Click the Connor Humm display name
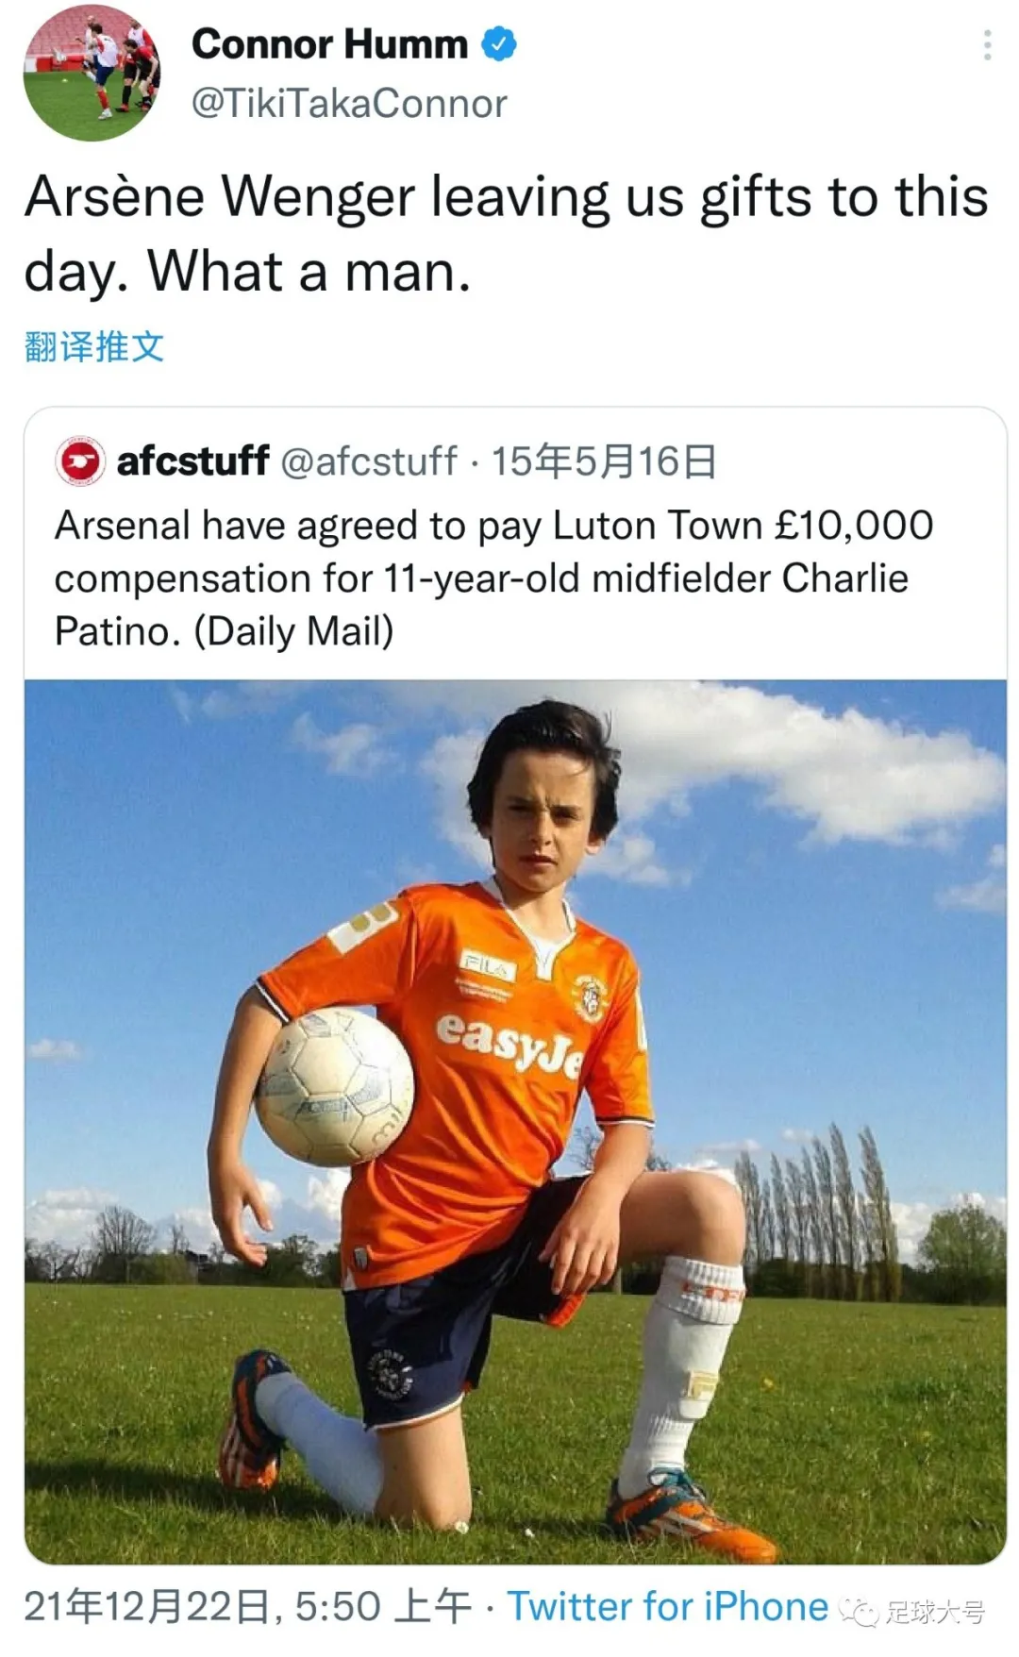 tap(329, 44)
